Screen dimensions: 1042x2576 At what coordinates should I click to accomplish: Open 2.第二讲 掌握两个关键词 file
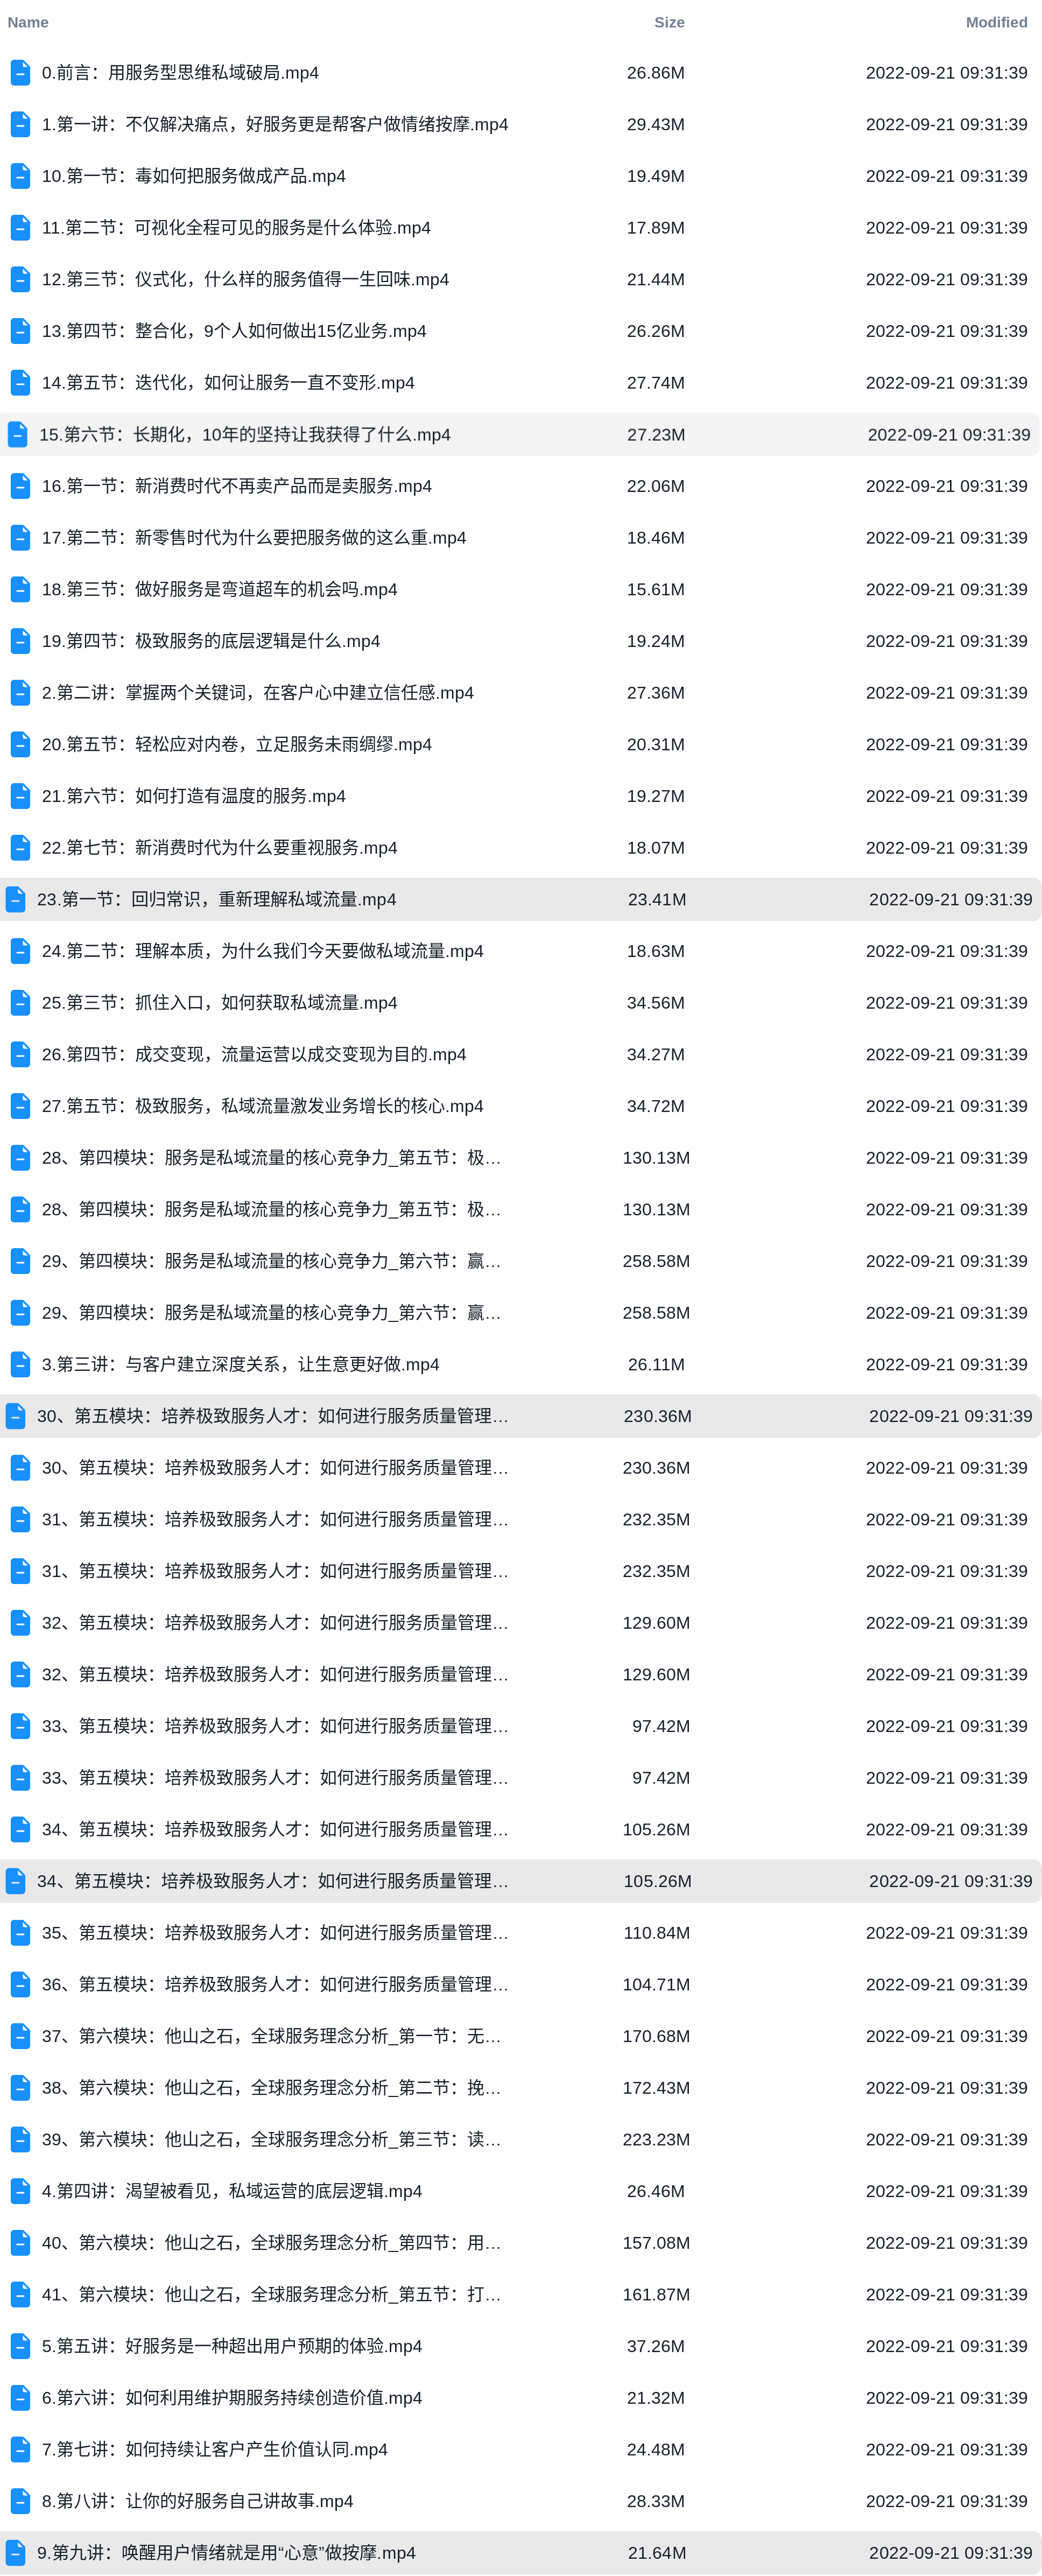258,692
